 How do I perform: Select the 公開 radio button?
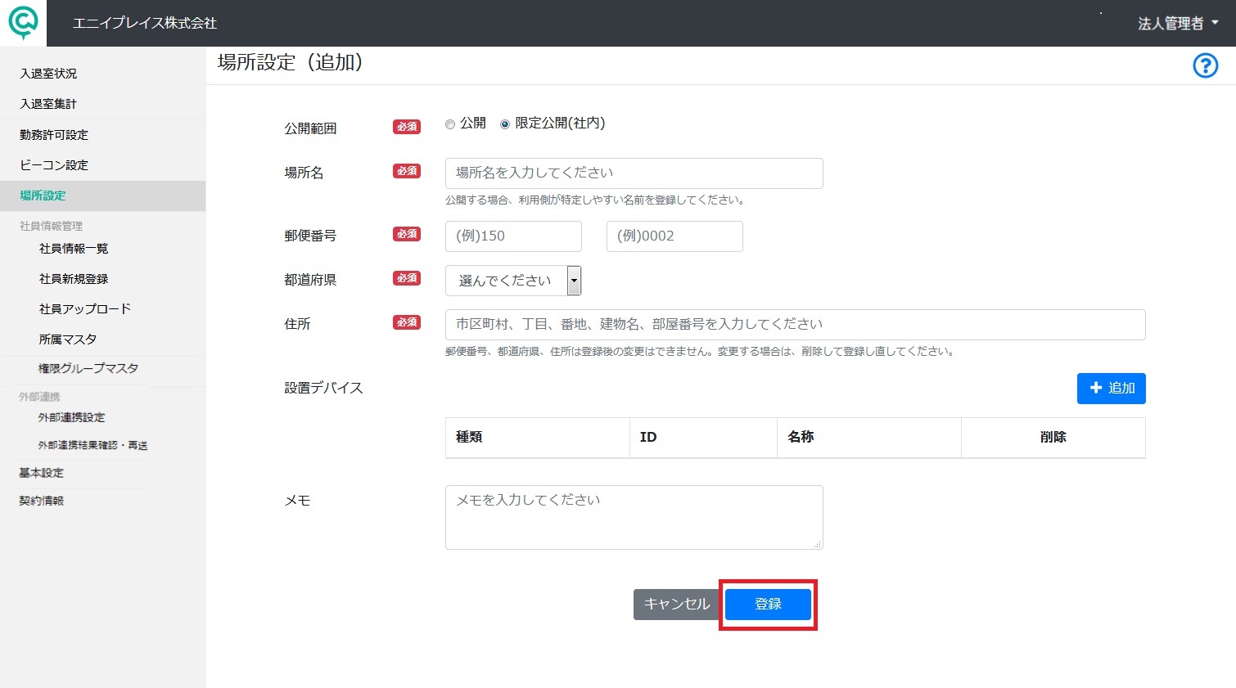pyautogui.click(x=450, y=124)
